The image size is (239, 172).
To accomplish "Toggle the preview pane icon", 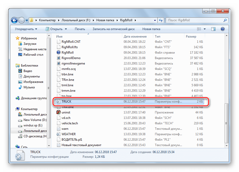I will click(x=213, y=29).
